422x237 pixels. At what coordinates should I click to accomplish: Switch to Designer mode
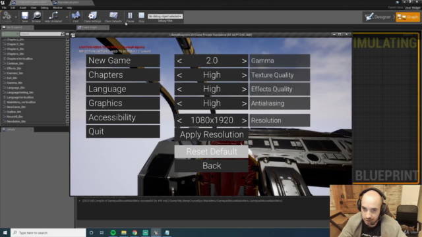tap(378, 17)
